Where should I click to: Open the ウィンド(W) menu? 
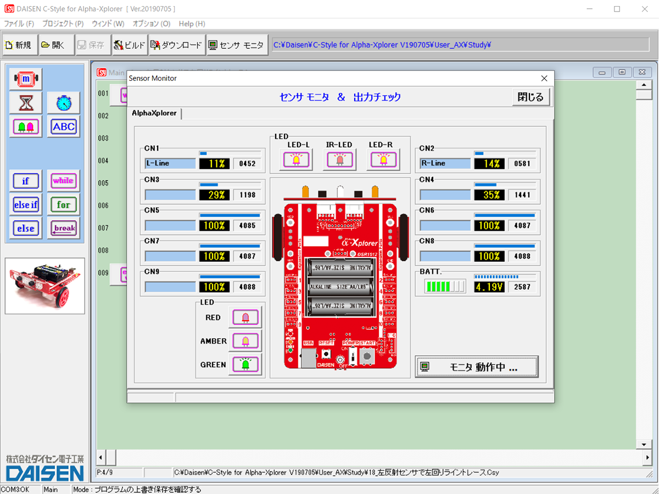(x=108, y=24)
